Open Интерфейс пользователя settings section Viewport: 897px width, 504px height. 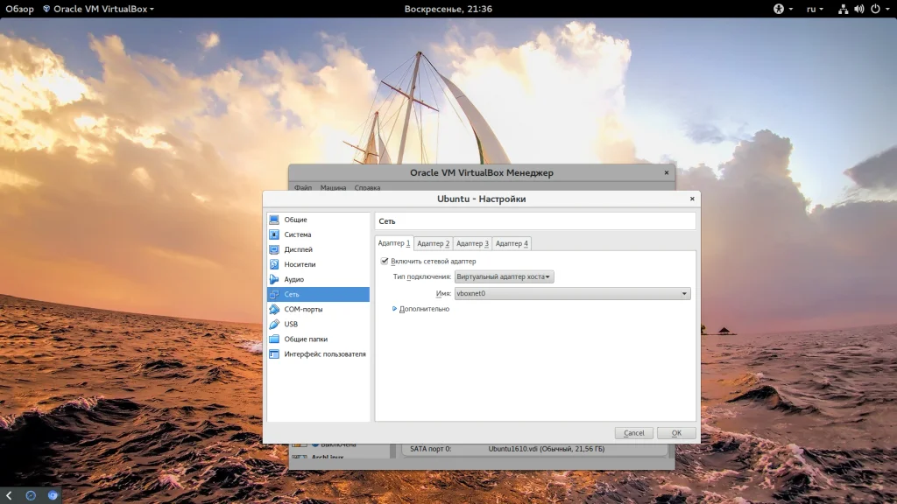[324, 354]
